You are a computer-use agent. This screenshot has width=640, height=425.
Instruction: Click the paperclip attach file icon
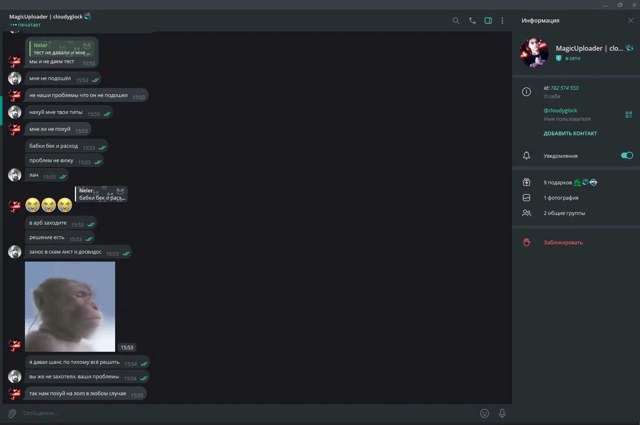click(x=12, y=413)
